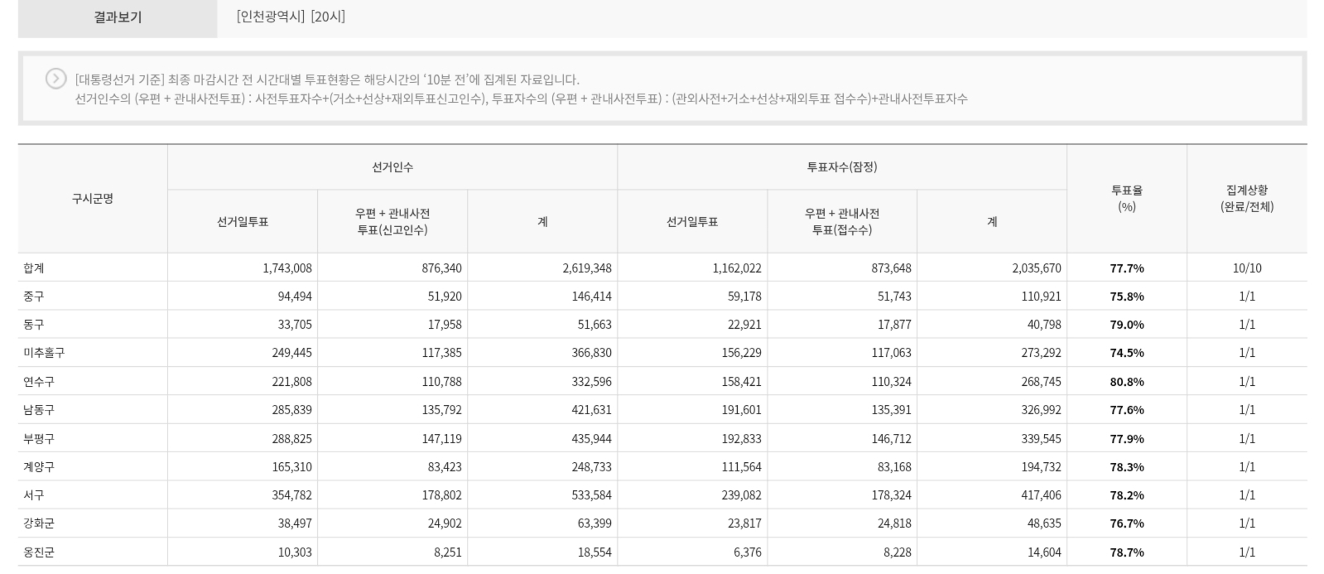Screen dimensions: 1324x574
Task: Select the 연수구 row label
Action: [38, 381]
